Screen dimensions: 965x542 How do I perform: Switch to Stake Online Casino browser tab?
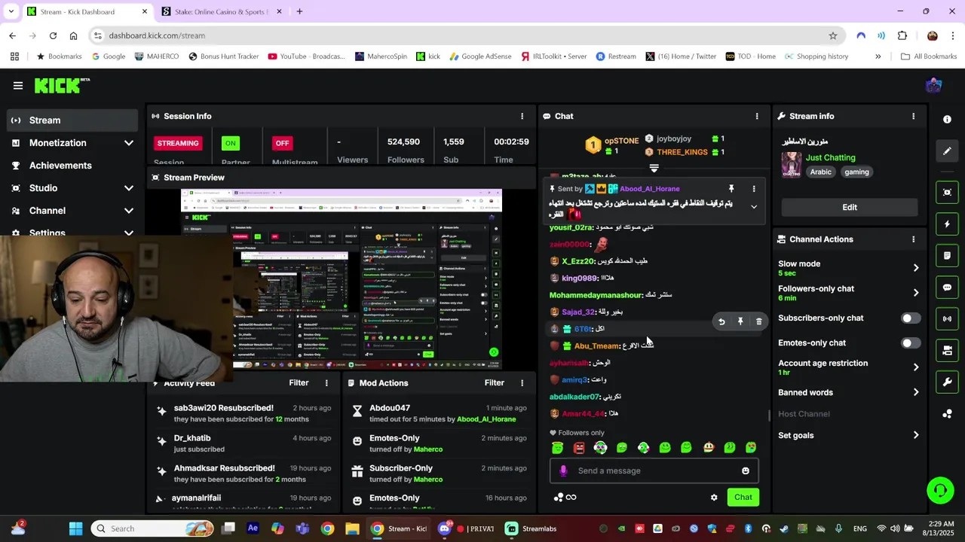tap(223, 11)
